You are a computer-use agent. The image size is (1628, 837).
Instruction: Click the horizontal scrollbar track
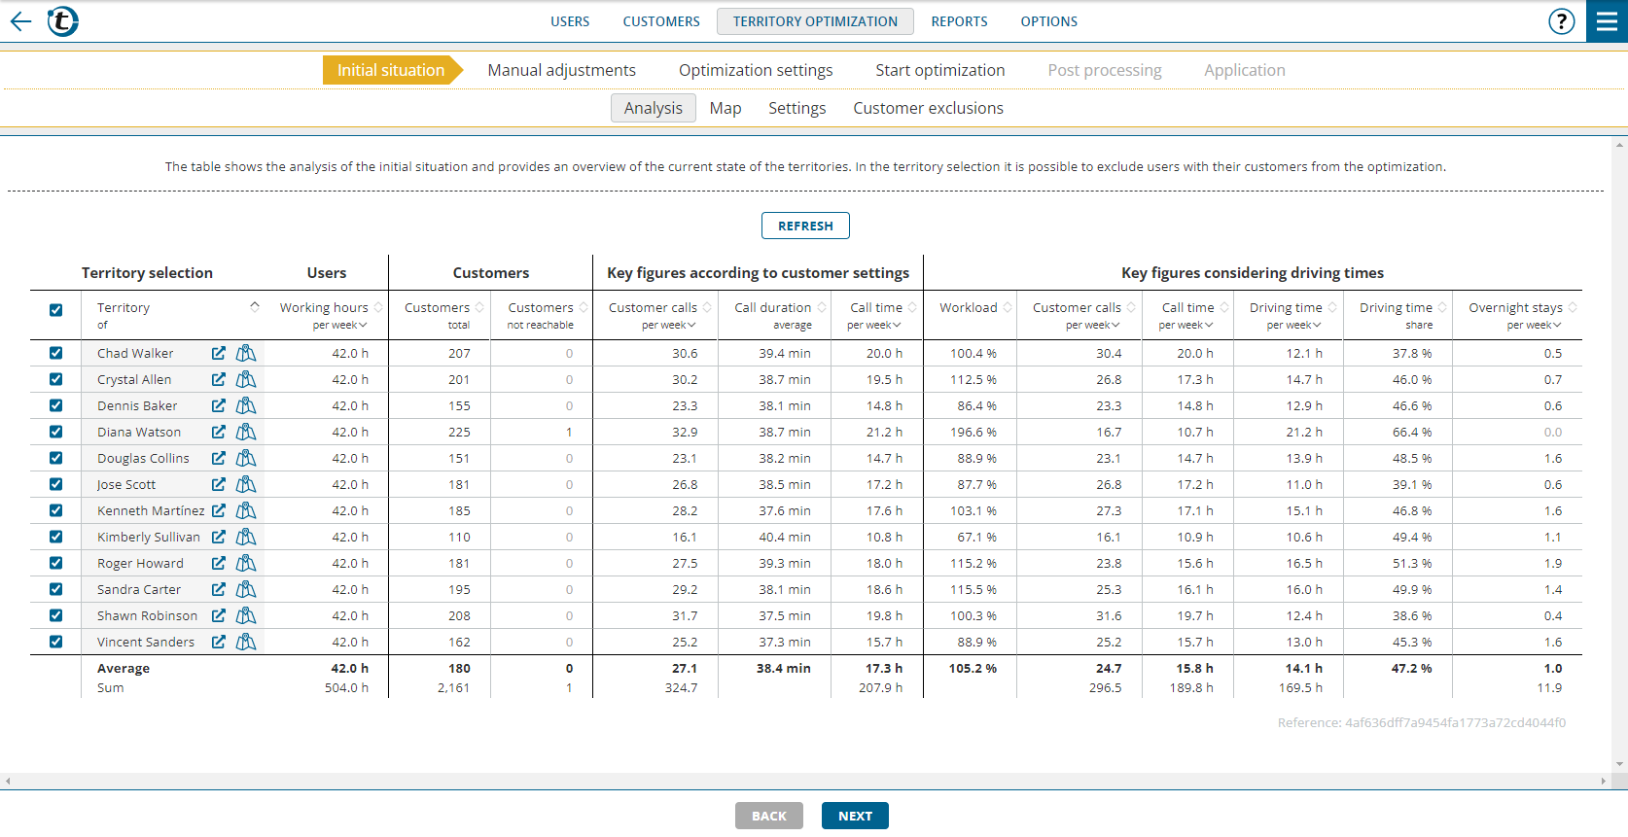tap(805, 781)
